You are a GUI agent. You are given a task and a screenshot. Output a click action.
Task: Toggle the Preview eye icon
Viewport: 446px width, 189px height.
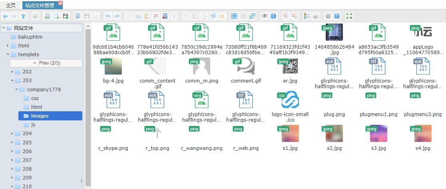pos(265,16)
